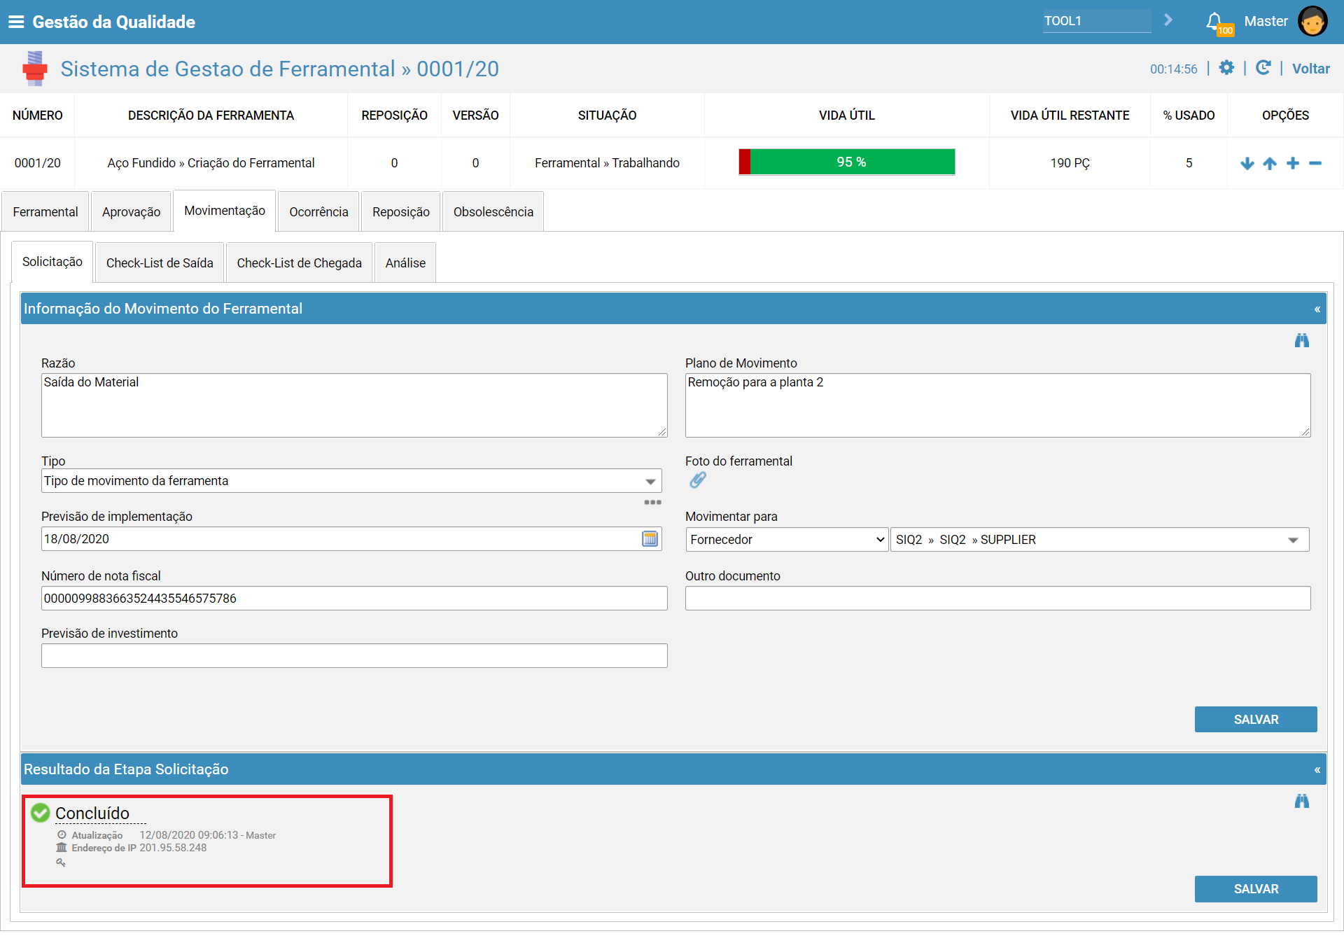
Task: Click the Número de nota fiscal field
Action: [x=354, y=599]
